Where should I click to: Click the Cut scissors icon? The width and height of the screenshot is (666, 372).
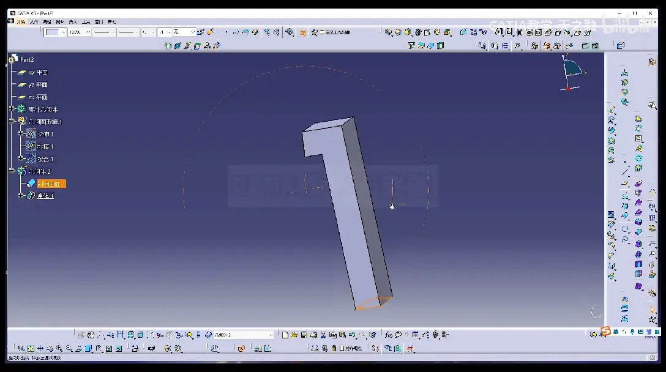pos(323,335)
